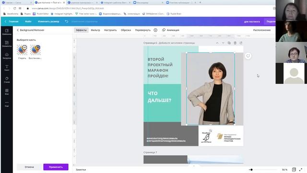
Task: Open the page grid view icon
Action: tap(294, 170)
